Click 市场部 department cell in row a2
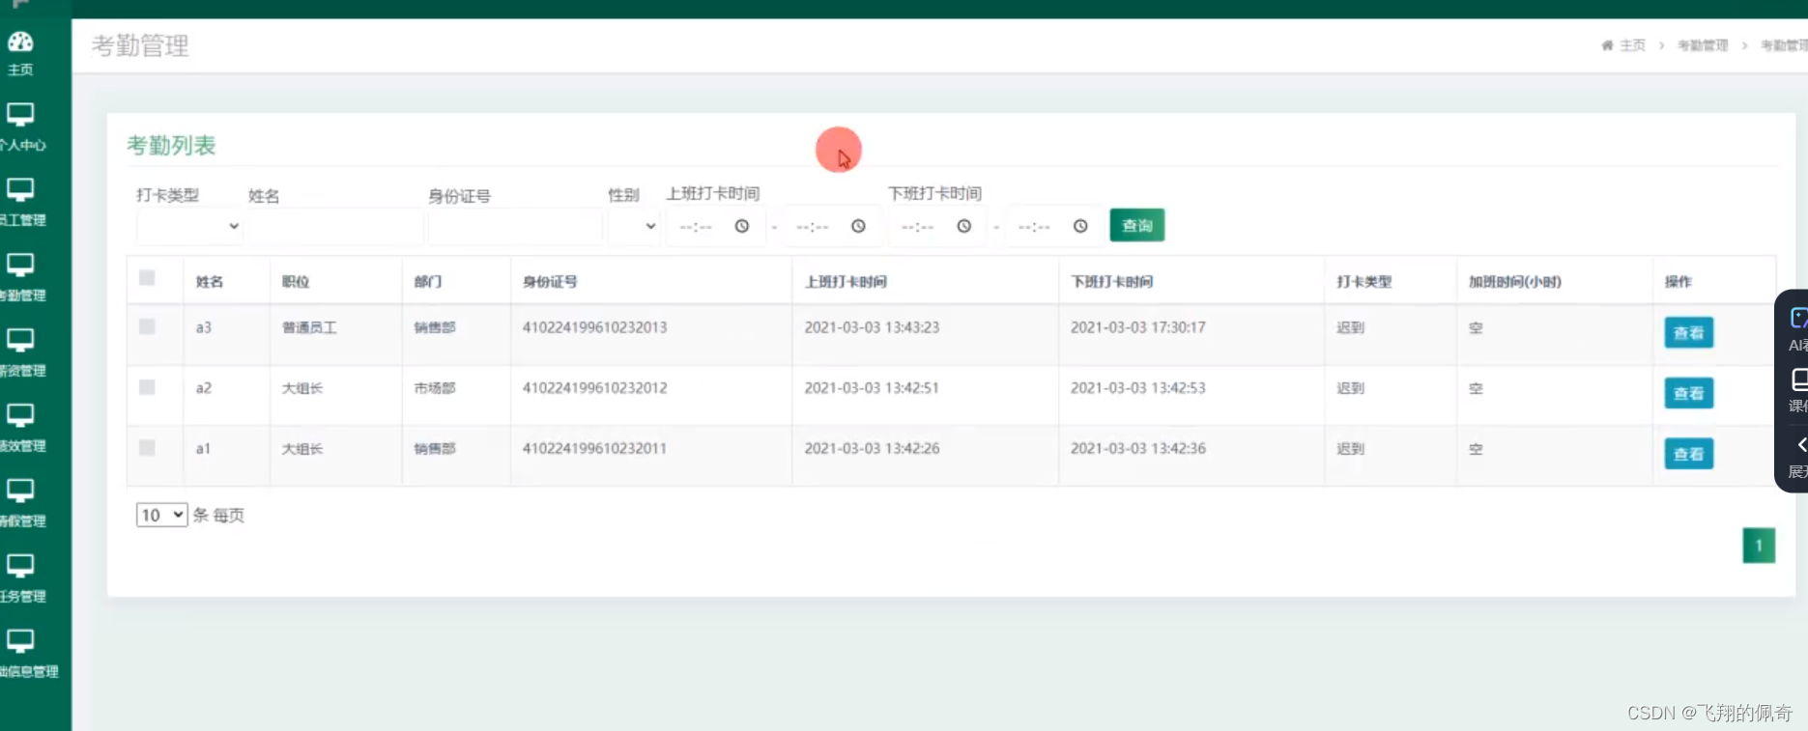 click(x=435, y=388)
